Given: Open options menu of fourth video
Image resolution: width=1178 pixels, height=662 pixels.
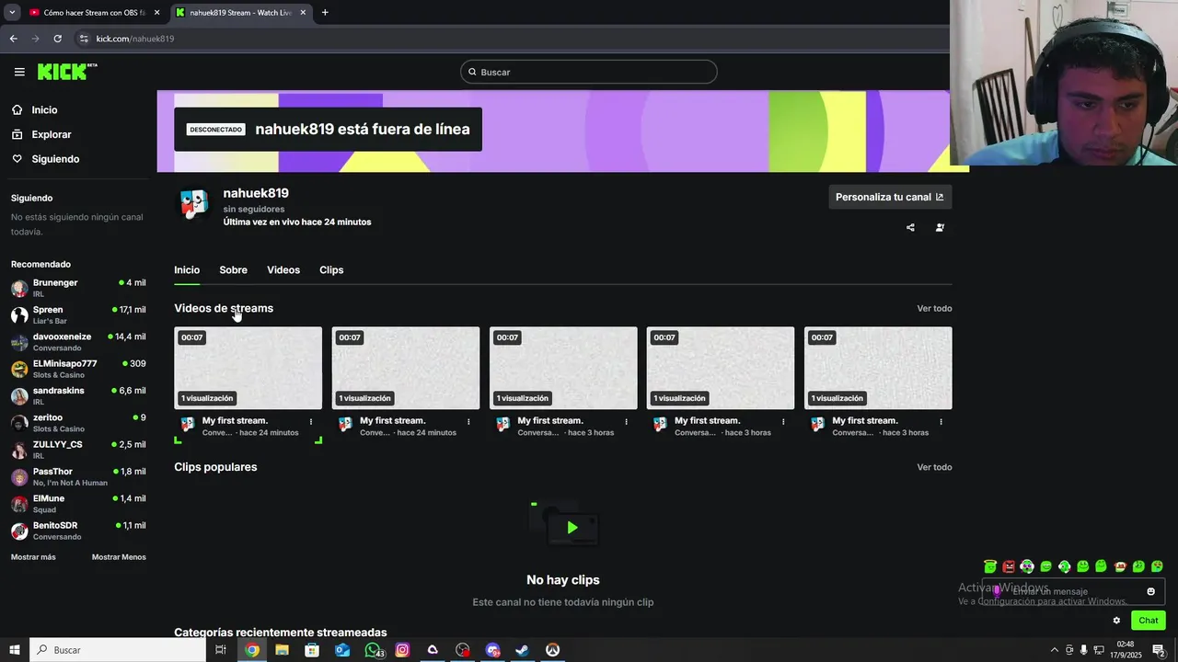Looking at the screenshot, I should (784, 422).
